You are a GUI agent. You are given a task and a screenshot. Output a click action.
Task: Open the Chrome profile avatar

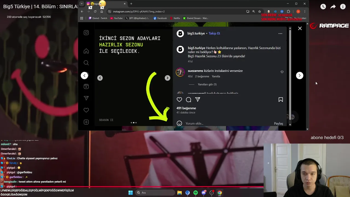coord(298,11)
